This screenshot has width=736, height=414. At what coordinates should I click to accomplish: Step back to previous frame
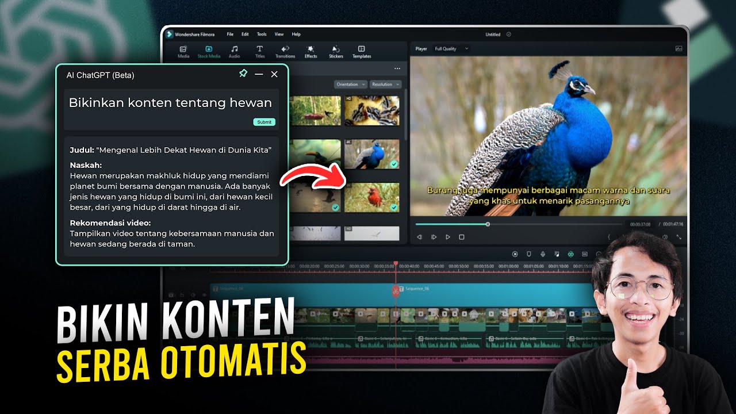[420, 237]
